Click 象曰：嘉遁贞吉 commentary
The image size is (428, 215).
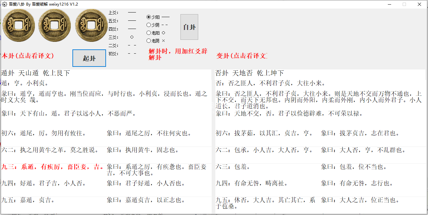[146, 200]
